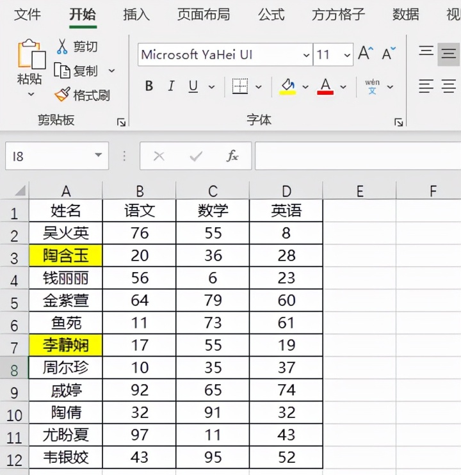Select cell 周尔珍
Screen dimensions: 461x475
point(66,367)
